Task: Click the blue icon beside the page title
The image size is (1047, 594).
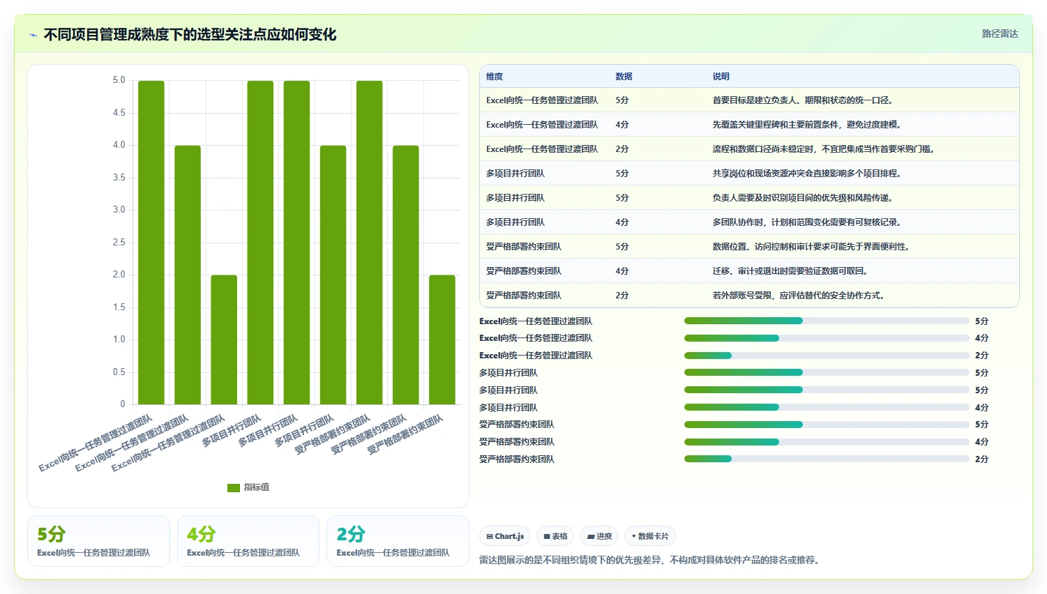Action: pyautogui.click(x=33, y=35)
